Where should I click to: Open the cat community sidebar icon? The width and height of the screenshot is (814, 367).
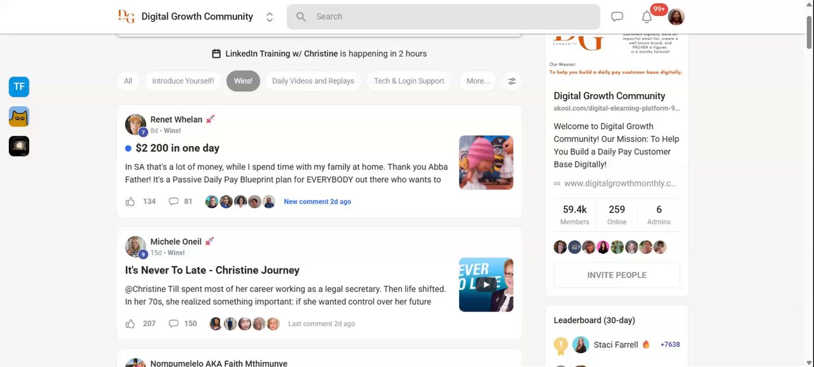19,116
